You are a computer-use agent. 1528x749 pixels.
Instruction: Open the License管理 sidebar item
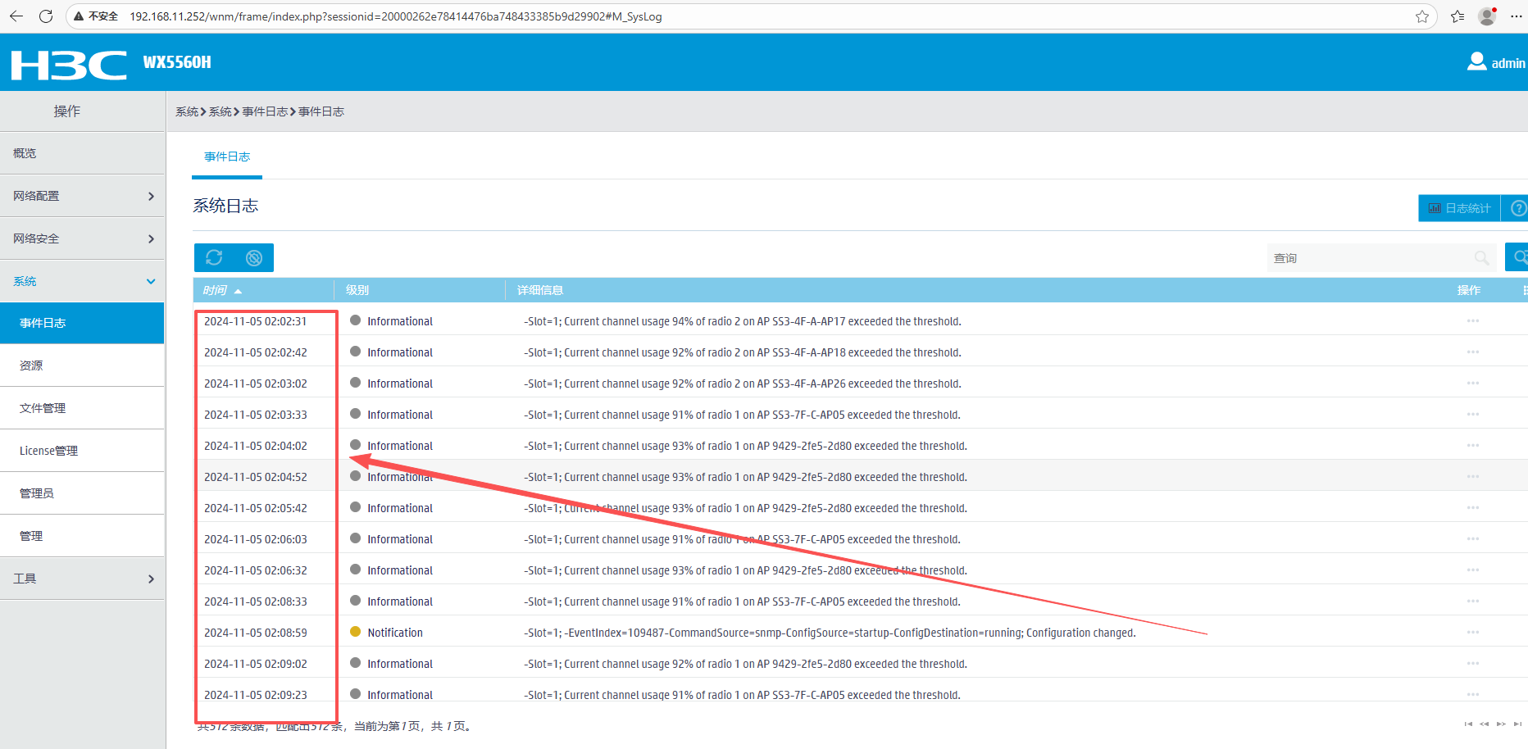point(82,451)
